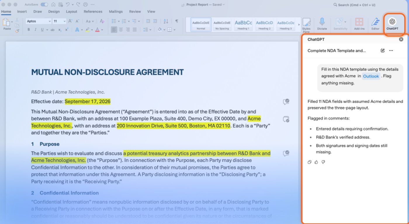409x224 pixels.
Task: Switch to the Design tab
Action: 54,12
